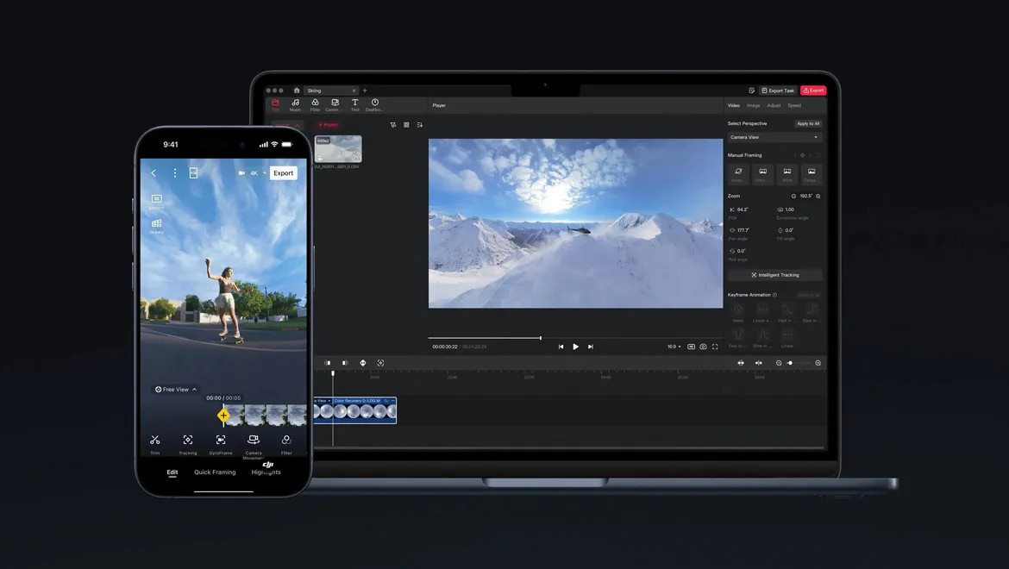Click the Import button in the media library
Screen dimensions: 1009x569
click(329, 125)
